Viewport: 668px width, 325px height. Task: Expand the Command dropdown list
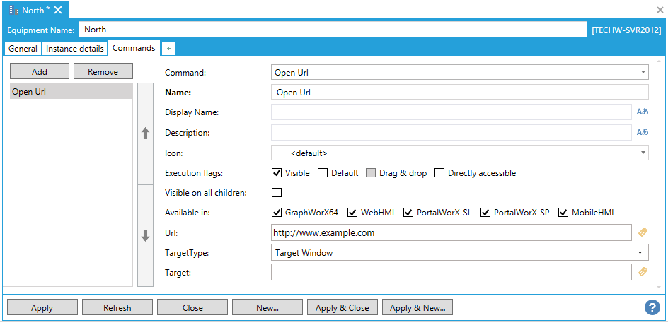pyautogui.click(x=643, y=72)
